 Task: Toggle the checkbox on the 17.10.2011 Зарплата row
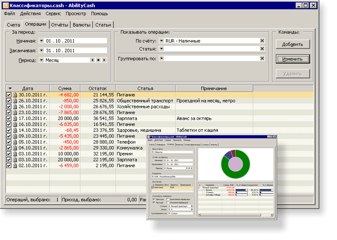[x=9, y=118]
